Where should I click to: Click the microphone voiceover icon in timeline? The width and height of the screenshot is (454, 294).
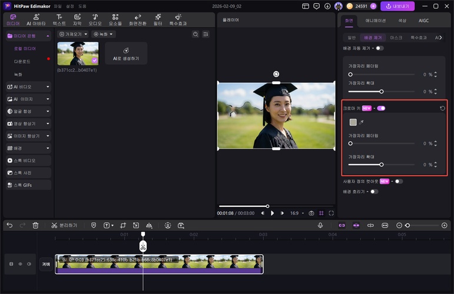point(320,225)
